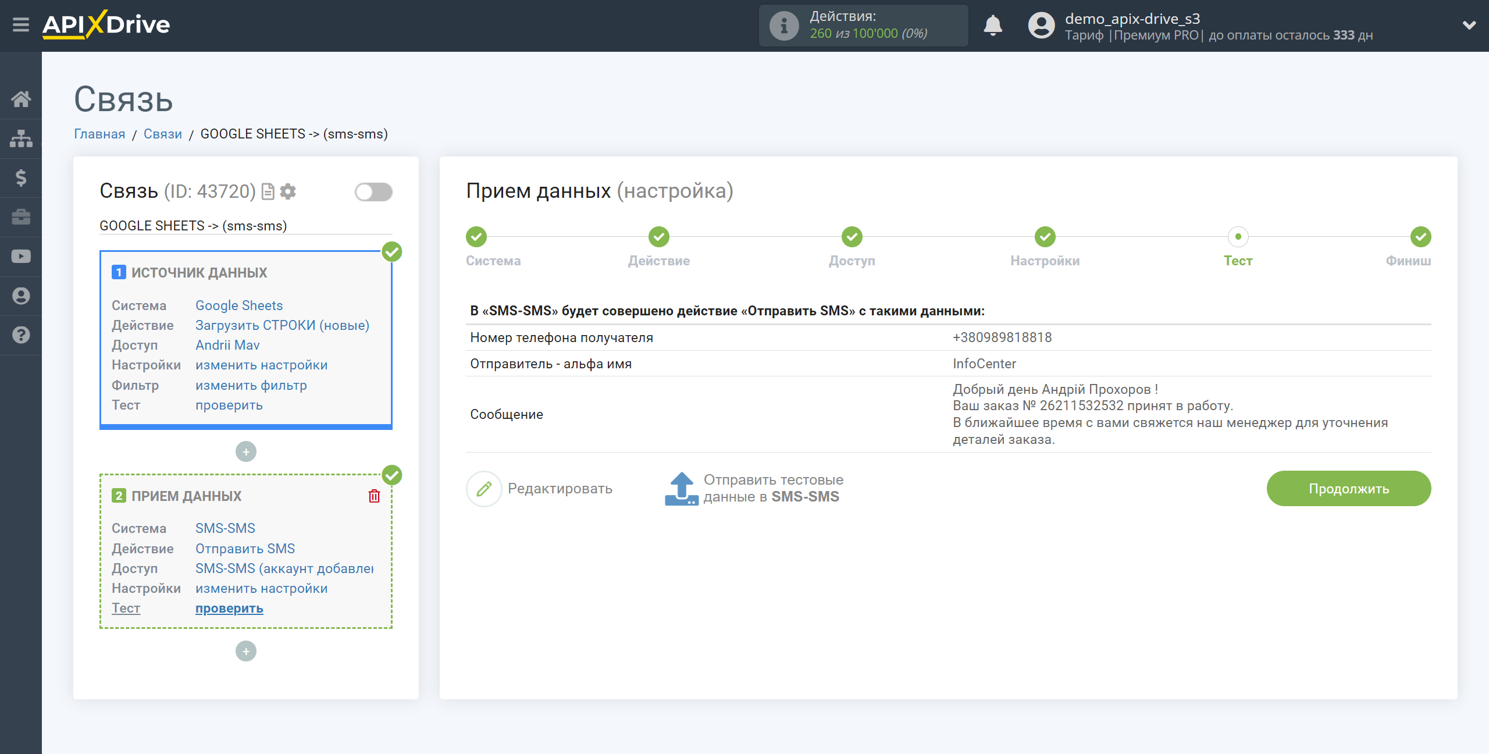Go to the Доступ step
This screenshot has width=1489, height=754.
852,237
